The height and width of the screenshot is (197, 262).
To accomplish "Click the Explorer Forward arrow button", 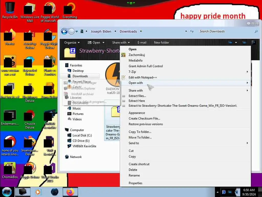I will pyautogui.click(x=72, y=31).
